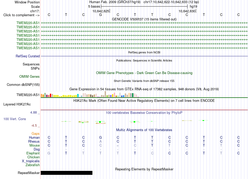Click the 'RefSeq Curated' track label
248x179 pixels.
(x=28, y=56)
